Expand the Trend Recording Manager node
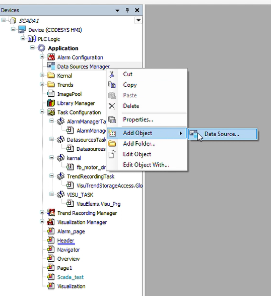Screen dimensions: 271x296 tap(42, 212)
